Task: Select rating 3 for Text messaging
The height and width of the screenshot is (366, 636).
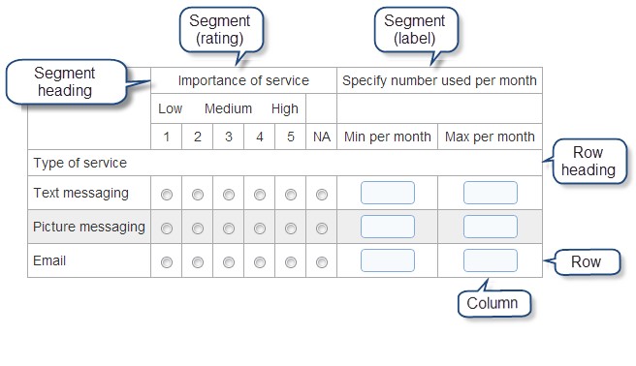Action: [229, 195]
